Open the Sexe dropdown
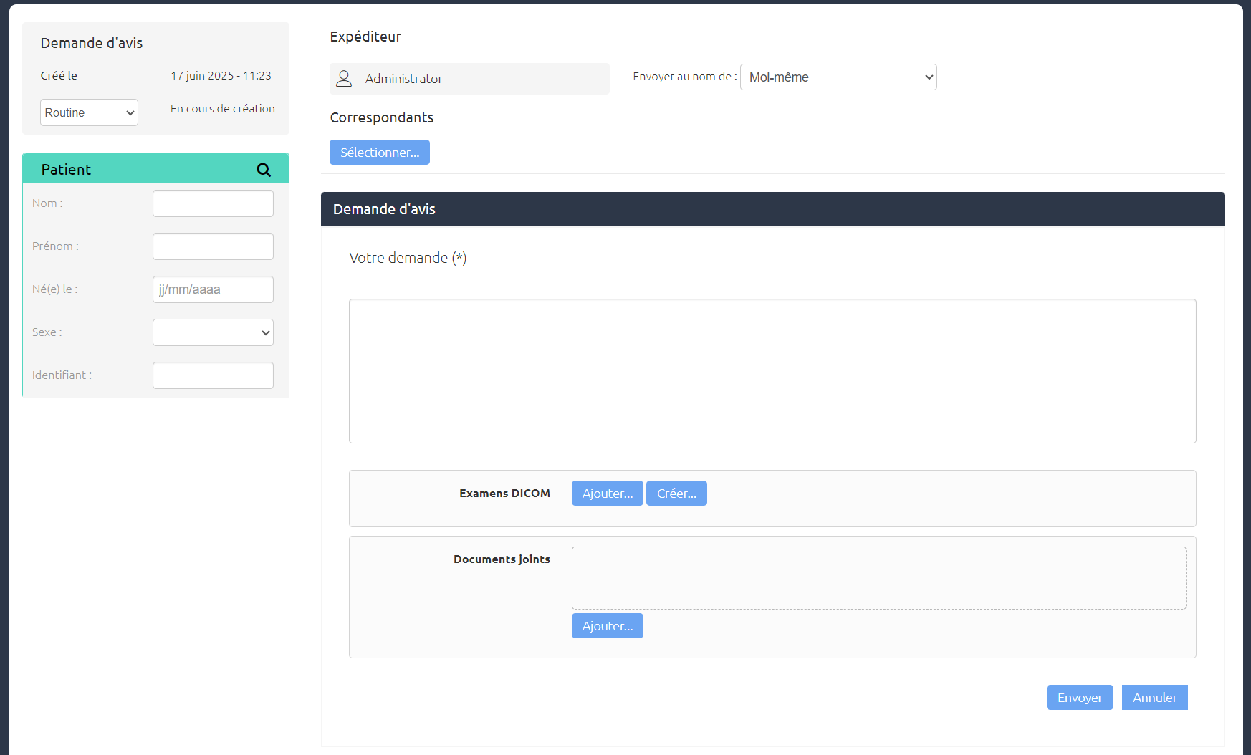1251x755 pixels. tap(213, 332)
